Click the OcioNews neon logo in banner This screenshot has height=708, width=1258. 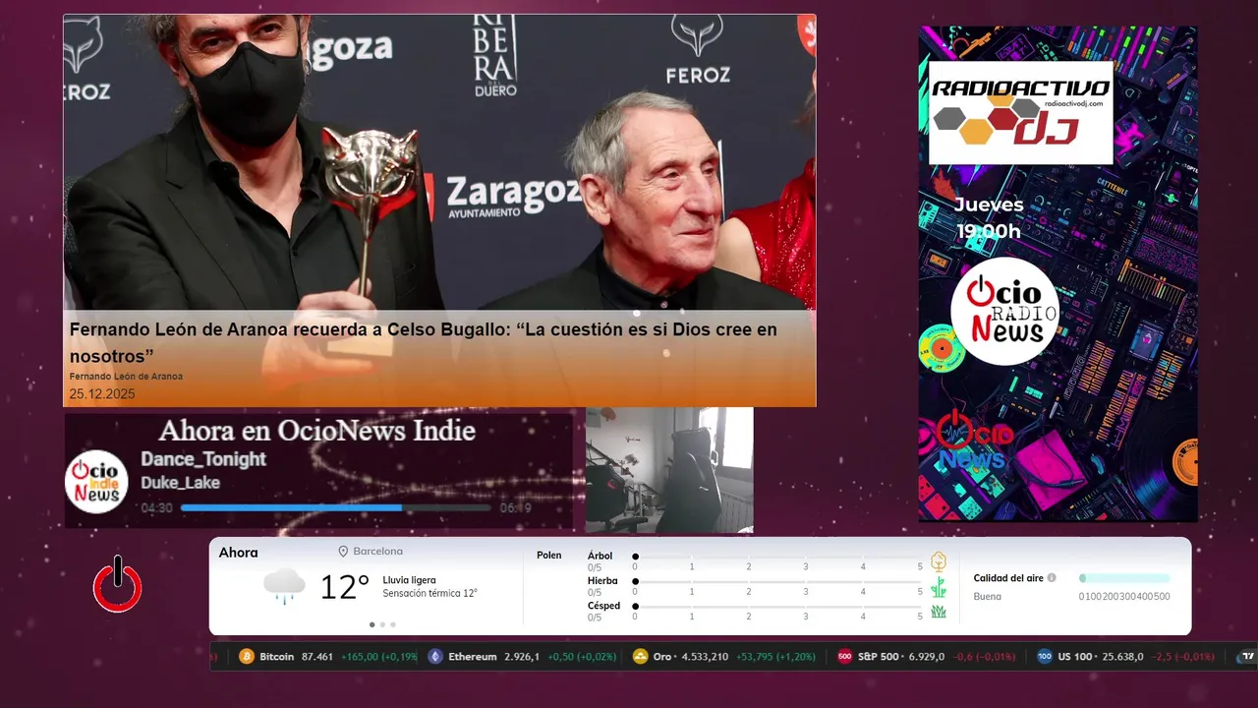tap(974, 442)
